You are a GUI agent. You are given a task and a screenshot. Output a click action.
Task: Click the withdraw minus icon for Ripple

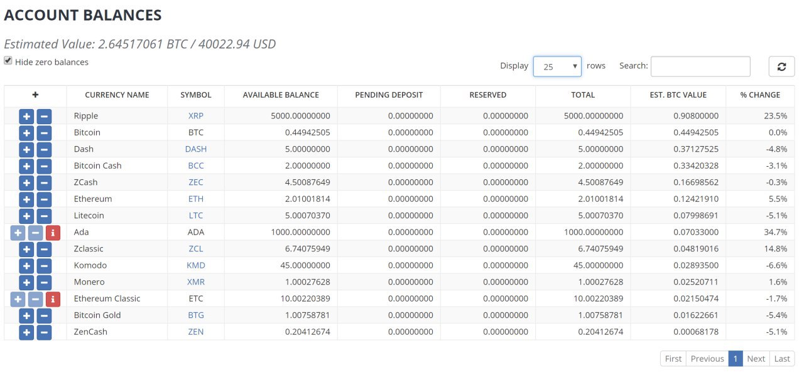[x=44, y=116]
